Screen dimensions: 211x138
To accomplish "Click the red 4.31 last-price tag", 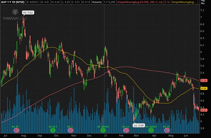I will pos(204,110).
